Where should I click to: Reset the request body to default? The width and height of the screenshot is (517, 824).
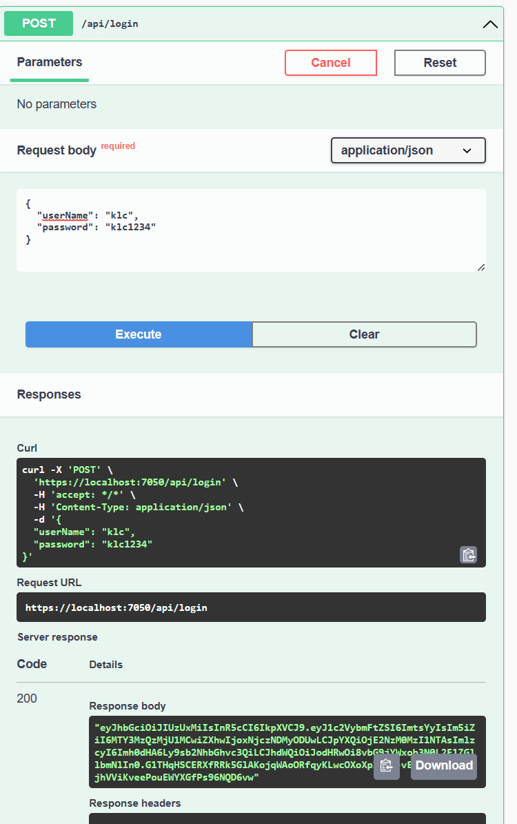coord(440,63)
